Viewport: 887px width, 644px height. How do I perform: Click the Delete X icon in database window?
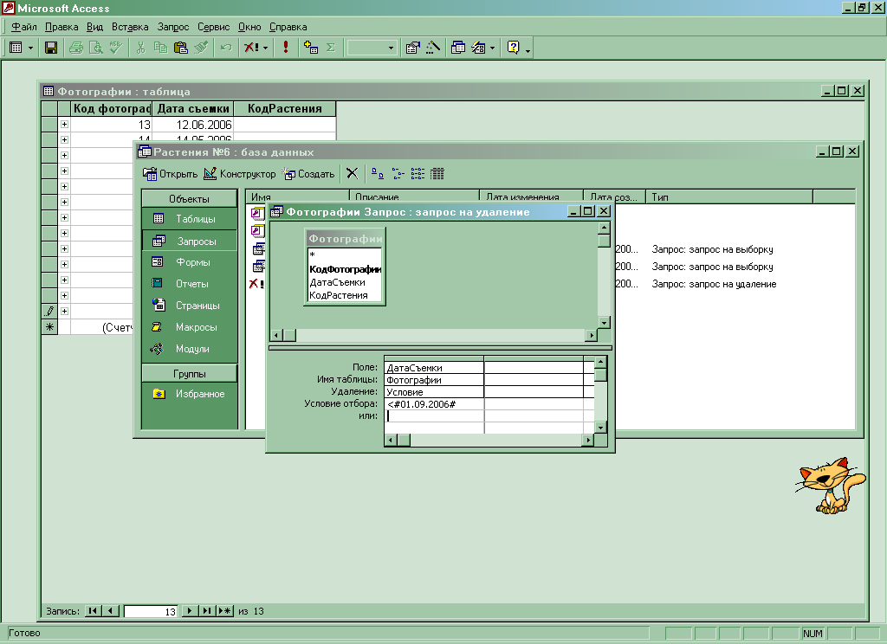tap(352, 174)
